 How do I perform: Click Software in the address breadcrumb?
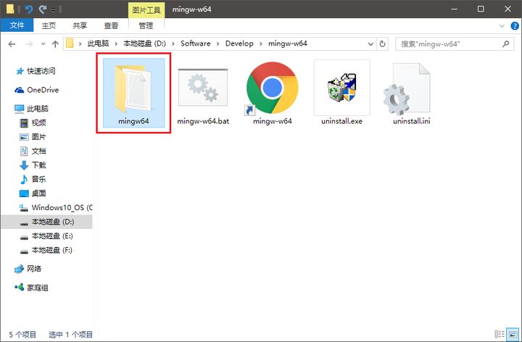[195, 43]
